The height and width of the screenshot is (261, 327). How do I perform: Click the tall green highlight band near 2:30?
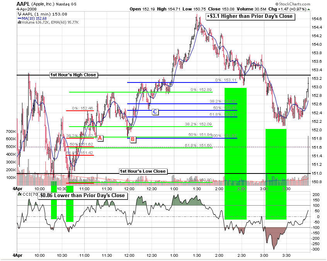(236, 154)
